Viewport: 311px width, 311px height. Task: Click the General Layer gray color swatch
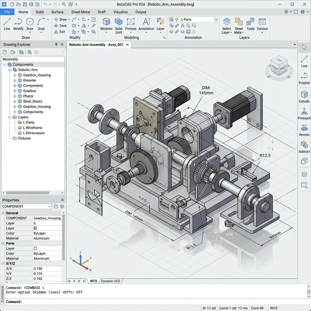(x=35, y=228)
